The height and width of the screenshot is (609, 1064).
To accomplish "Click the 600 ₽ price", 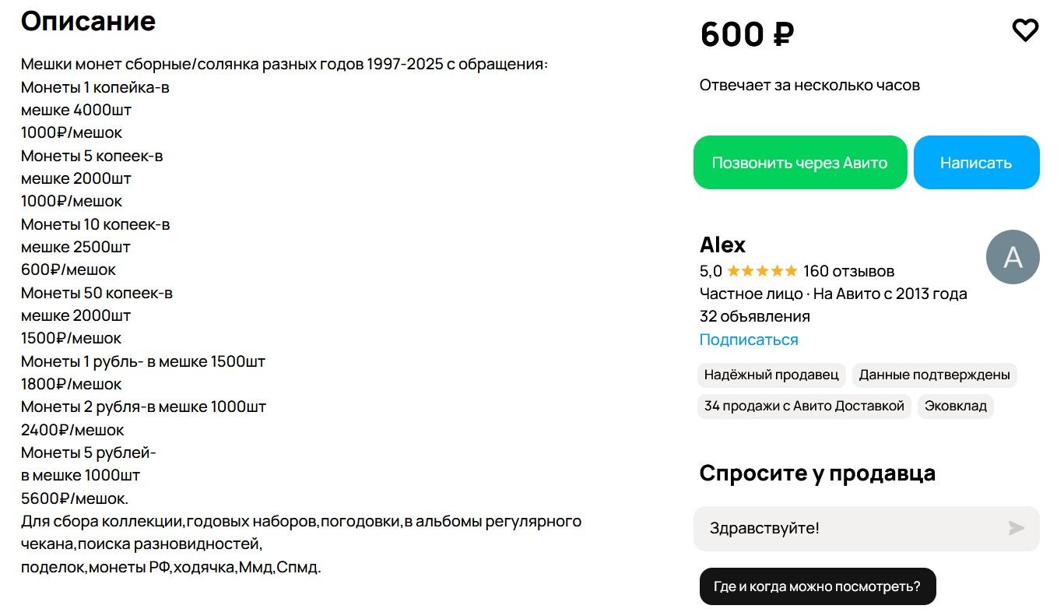I will [747, 34].
